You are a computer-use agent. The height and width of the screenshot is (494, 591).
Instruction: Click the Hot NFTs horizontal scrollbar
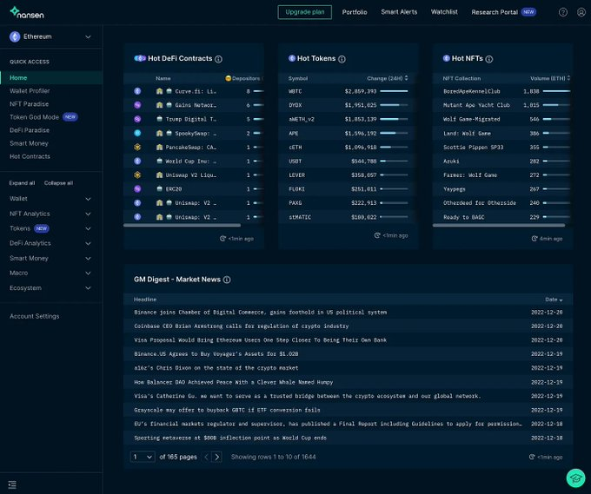tap(499, 225)
